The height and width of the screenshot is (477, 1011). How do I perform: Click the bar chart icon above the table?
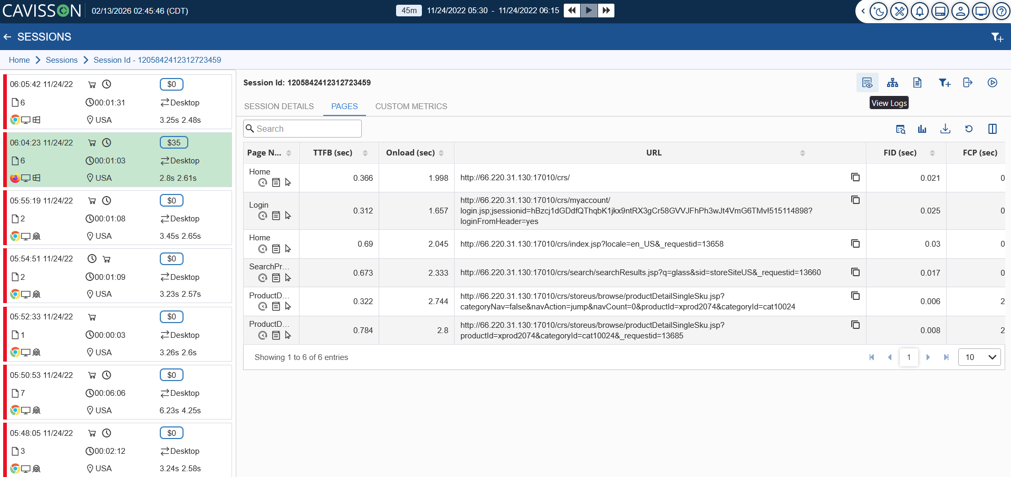point(922,129)
